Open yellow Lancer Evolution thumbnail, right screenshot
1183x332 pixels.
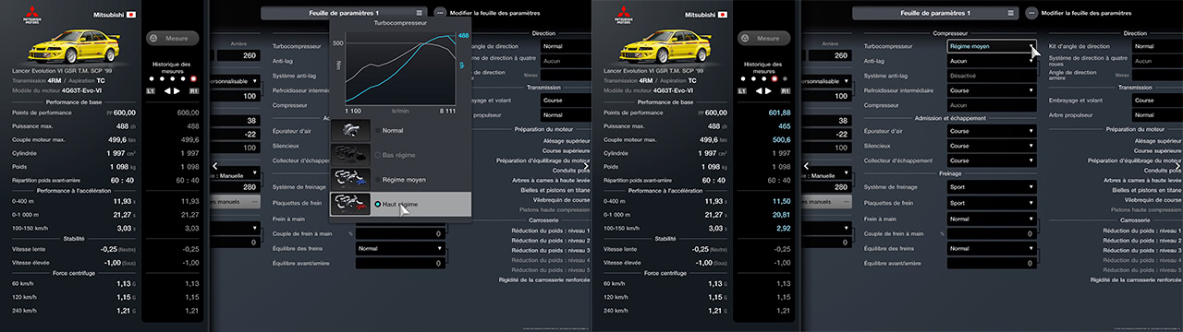point(665,47)
